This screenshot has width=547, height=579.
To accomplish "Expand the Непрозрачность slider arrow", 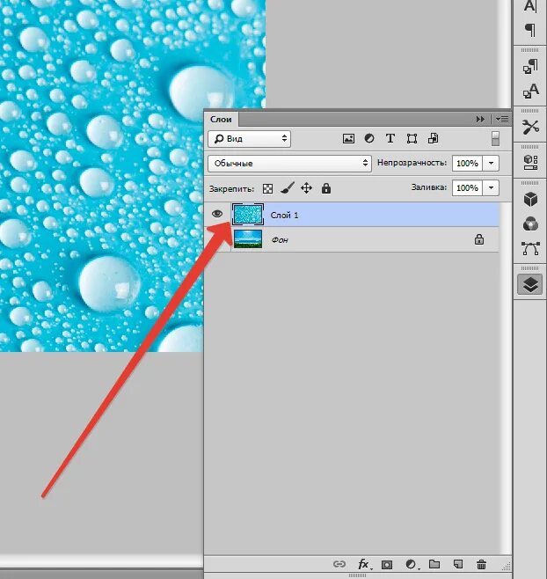I will coord(491,163).
